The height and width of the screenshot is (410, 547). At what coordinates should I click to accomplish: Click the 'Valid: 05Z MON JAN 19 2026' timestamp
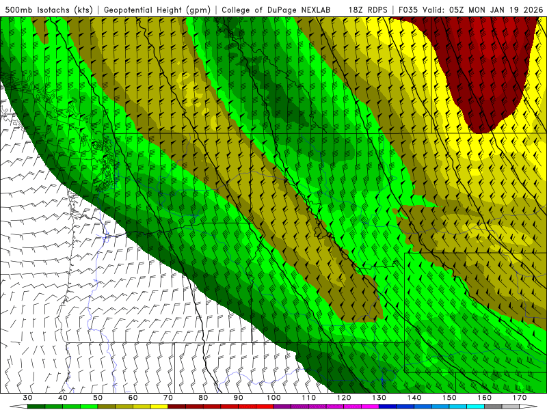coord(483,10)
